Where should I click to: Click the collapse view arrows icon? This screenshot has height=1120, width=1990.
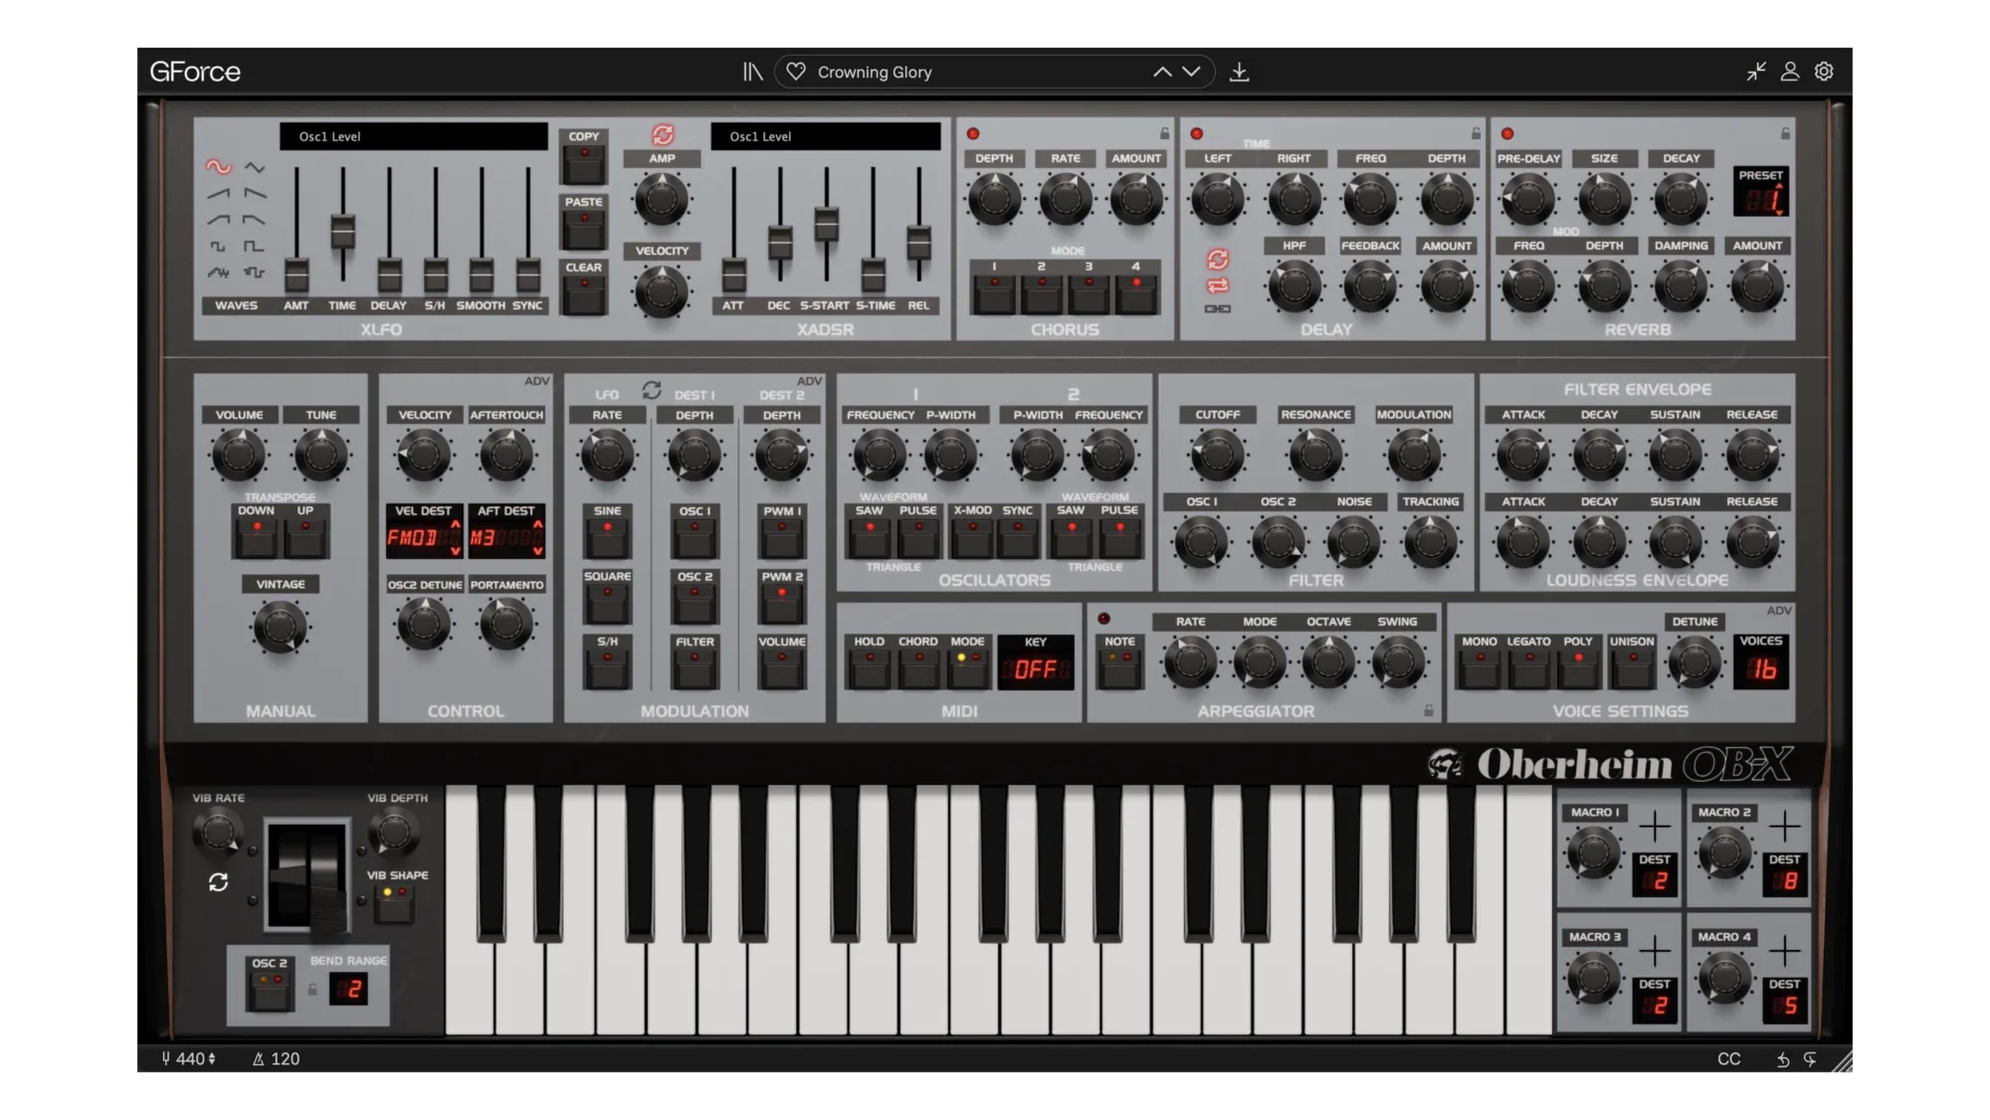click(1756, 72)
